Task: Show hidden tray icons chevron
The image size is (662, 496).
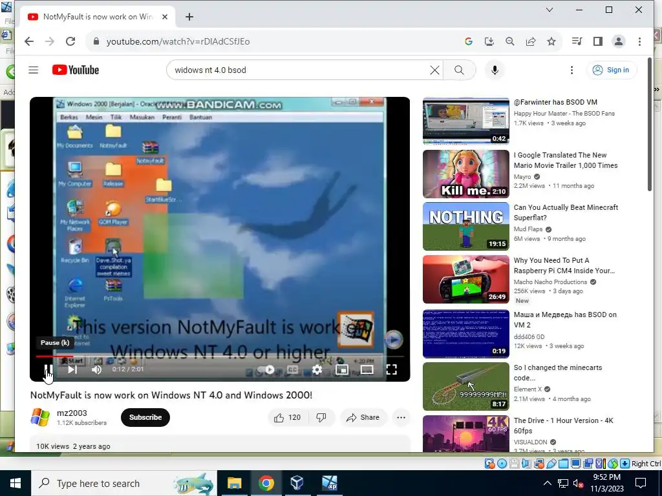Action: (x=547, y=483)
